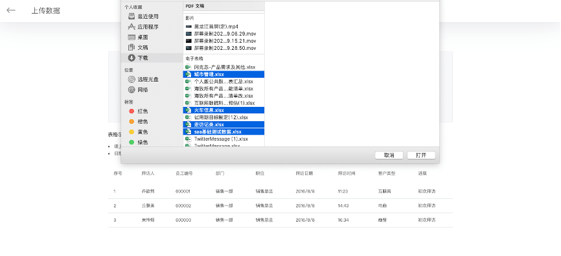Screen dimensions: 561x256
Task: Click 电商 customer type cell
Action: 382,205
